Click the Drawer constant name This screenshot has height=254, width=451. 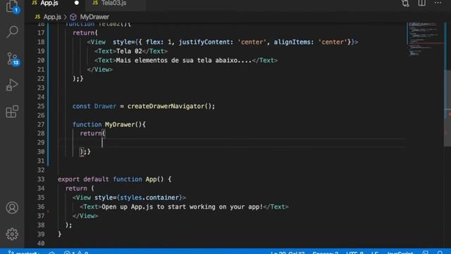tap(105, 107)
